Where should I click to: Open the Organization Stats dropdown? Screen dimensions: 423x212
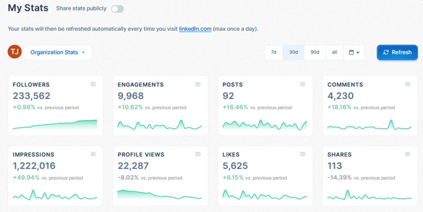pos(58,52)
